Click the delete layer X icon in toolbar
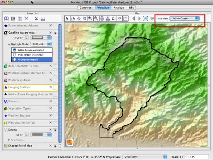The image size is (213, 160). [26, 18]
